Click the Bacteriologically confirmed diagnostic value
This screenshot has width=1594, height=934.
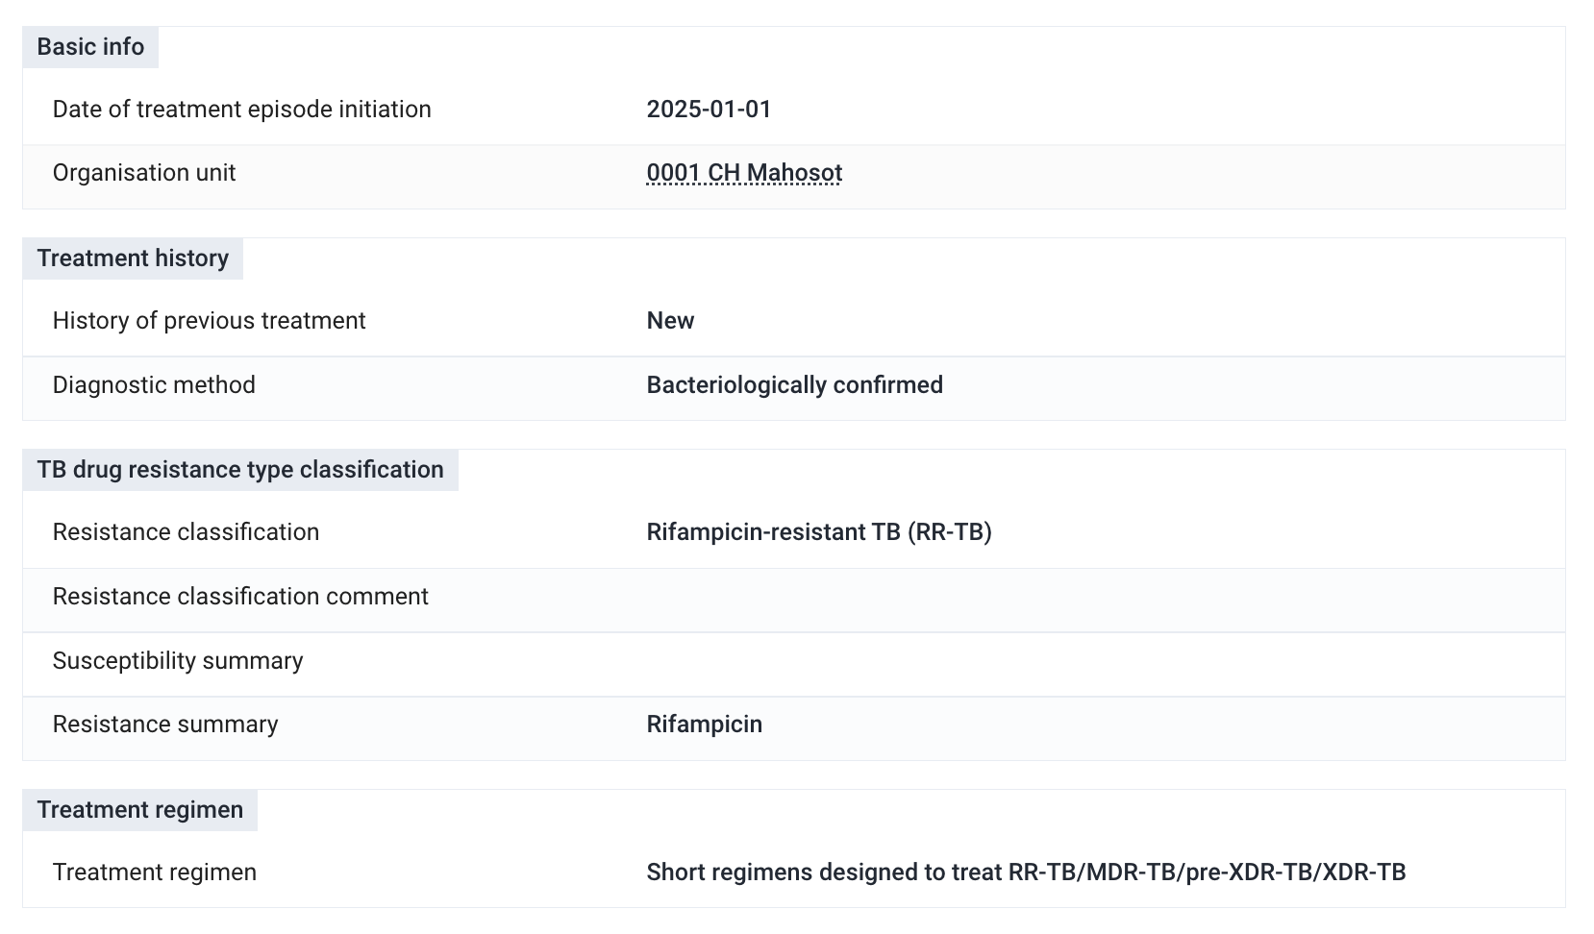coord(794,385)
